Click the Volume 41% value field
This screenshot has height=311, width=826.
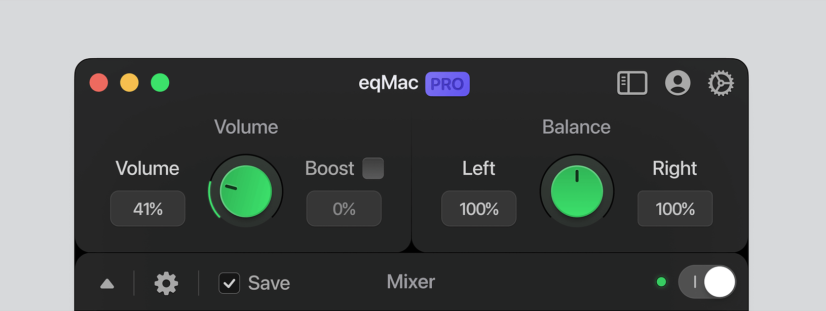[148, 209]
